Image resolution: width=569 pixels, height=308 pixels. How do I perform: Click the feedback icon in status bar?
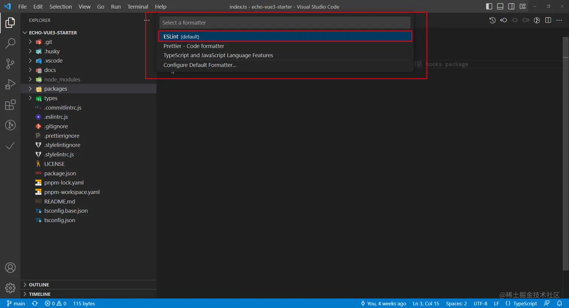pyautogui.click(x=547, y=303)
